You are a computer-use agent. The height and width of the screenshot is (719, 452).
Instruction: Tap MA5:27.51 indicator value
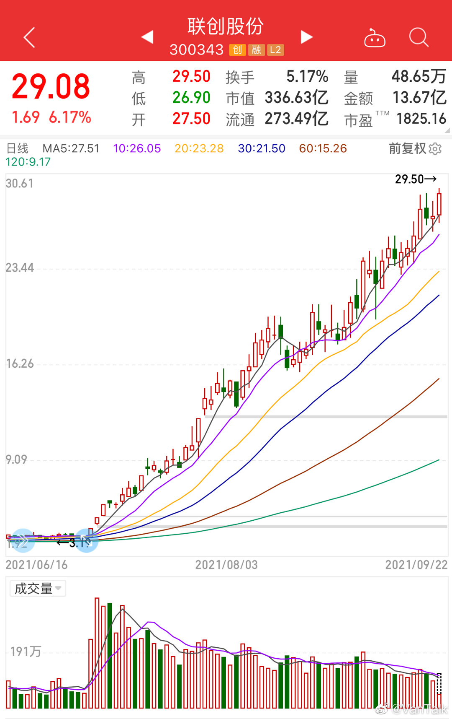click(x=71, y=148)
